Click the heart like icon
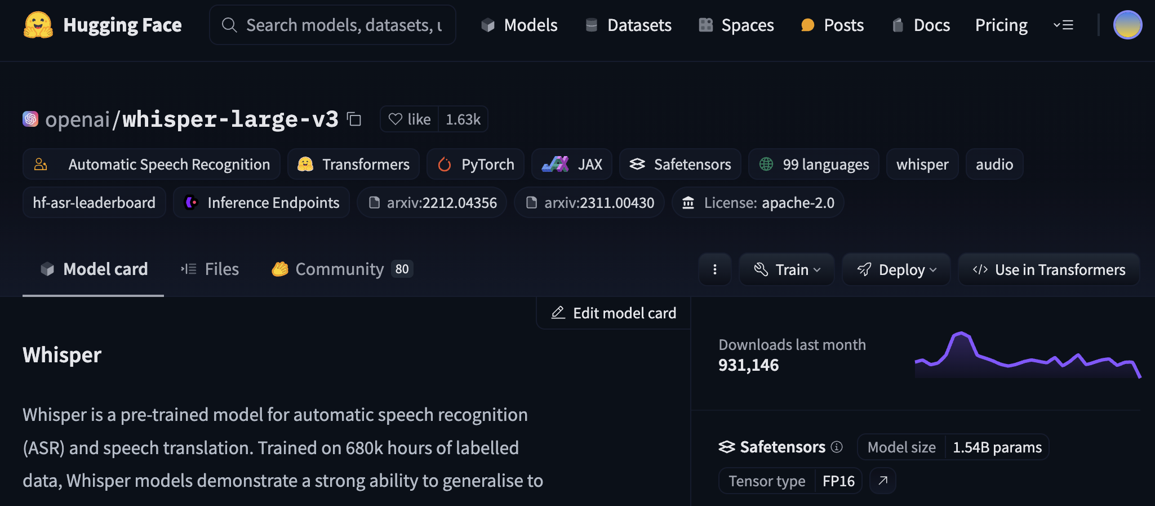The height and width of the screenshot is (506, 1155). 396,119
